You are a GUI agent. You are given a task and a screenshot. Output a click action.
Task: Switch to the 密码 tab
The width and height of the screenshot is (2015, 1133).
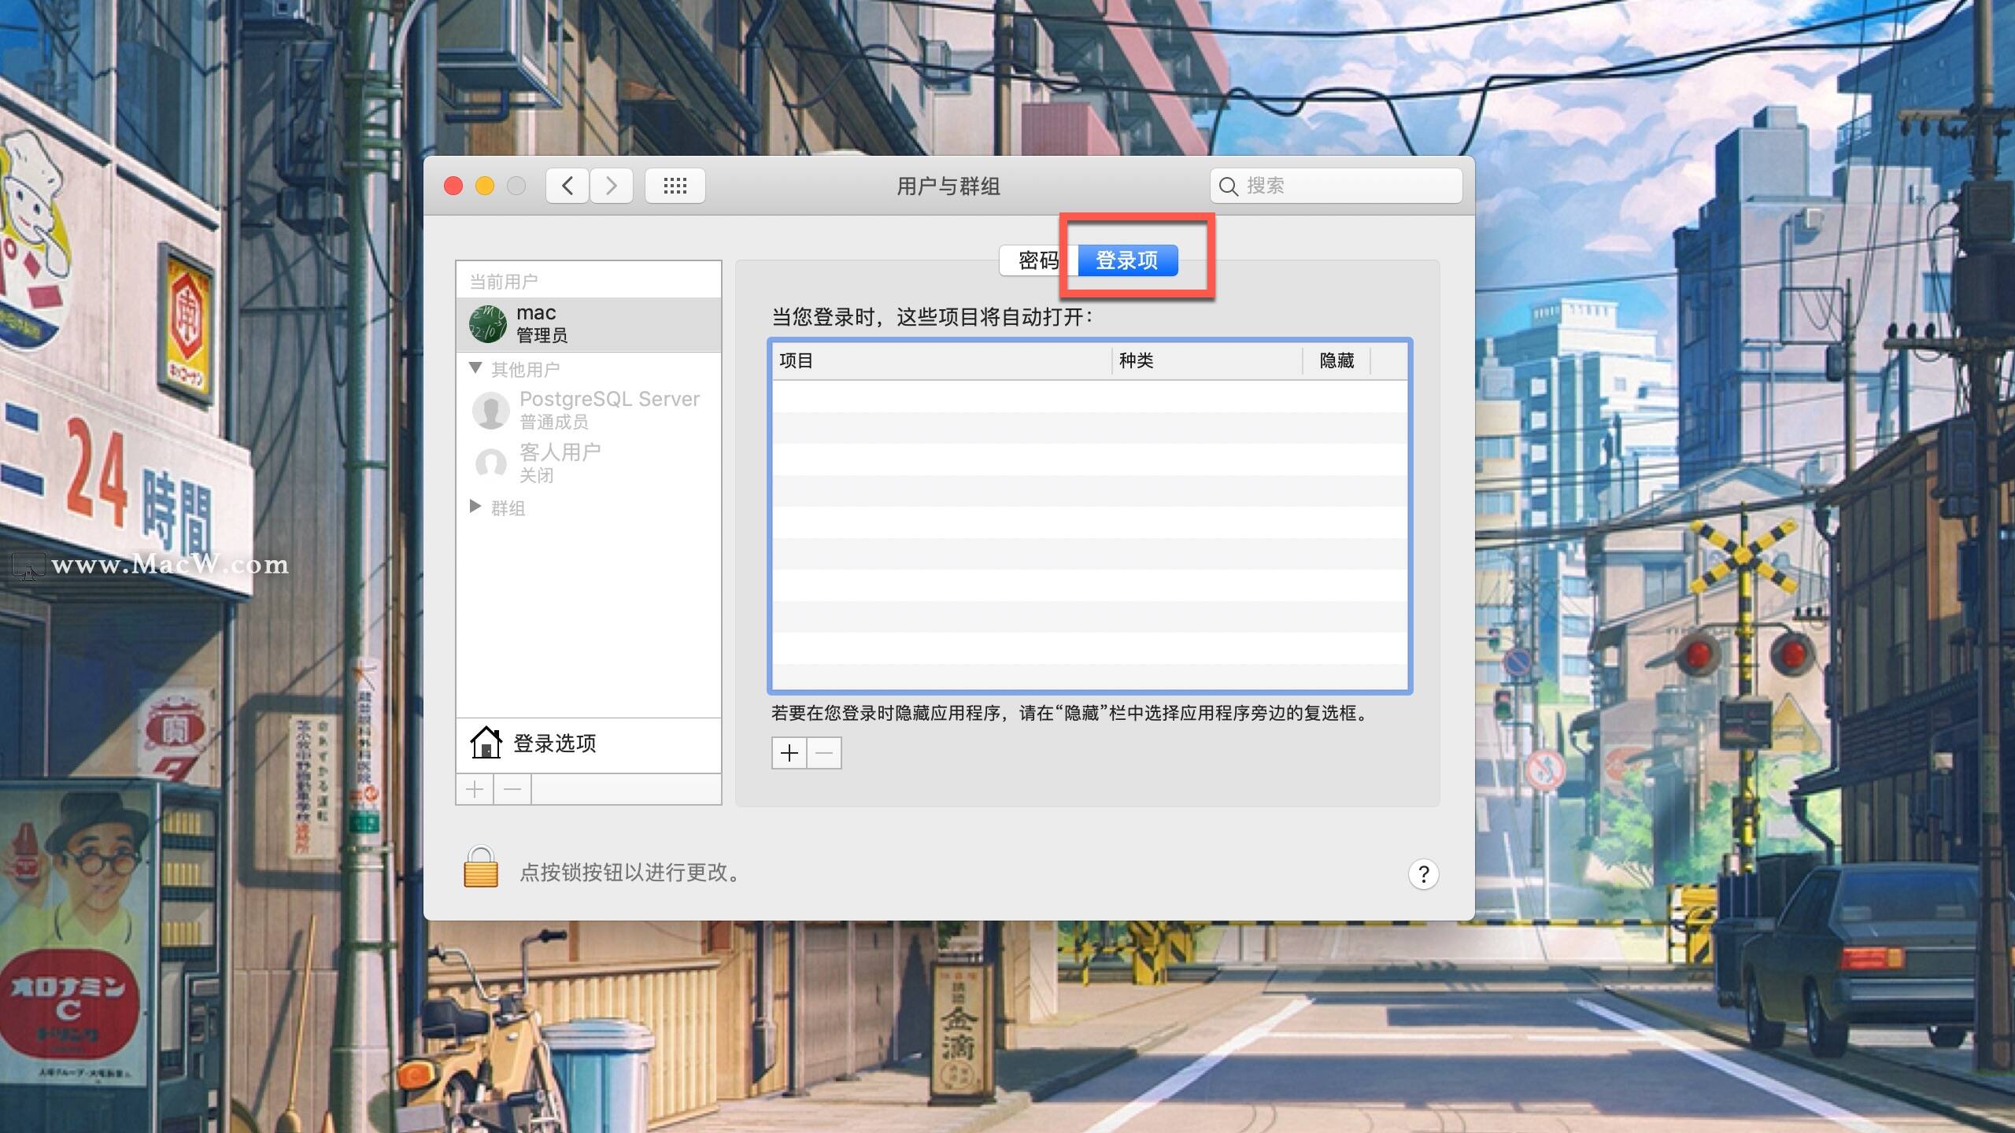coord(1037,260)
